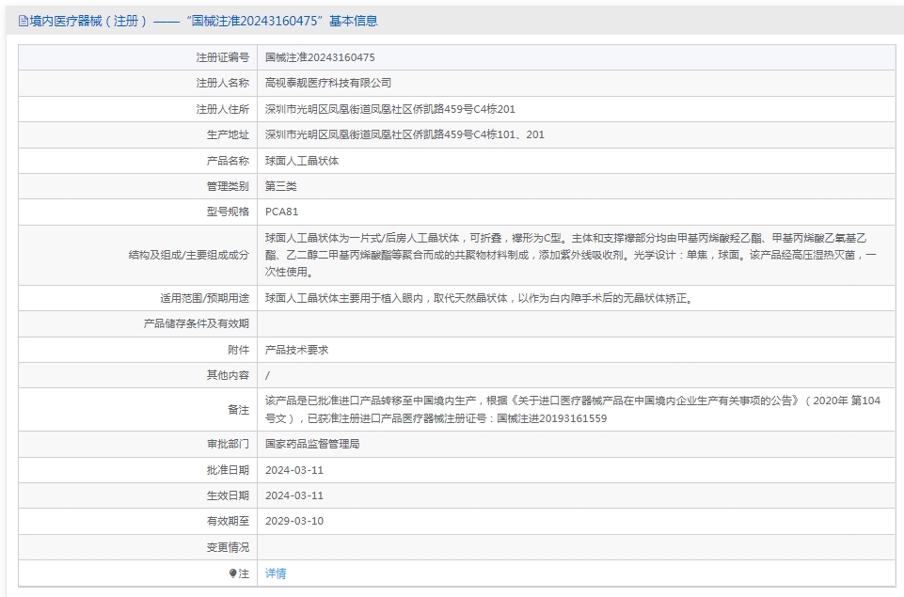Click the 适用范围/预期用途 label
Image resolution: width=904 pixels, height=597 pixels.
(205, 298)
